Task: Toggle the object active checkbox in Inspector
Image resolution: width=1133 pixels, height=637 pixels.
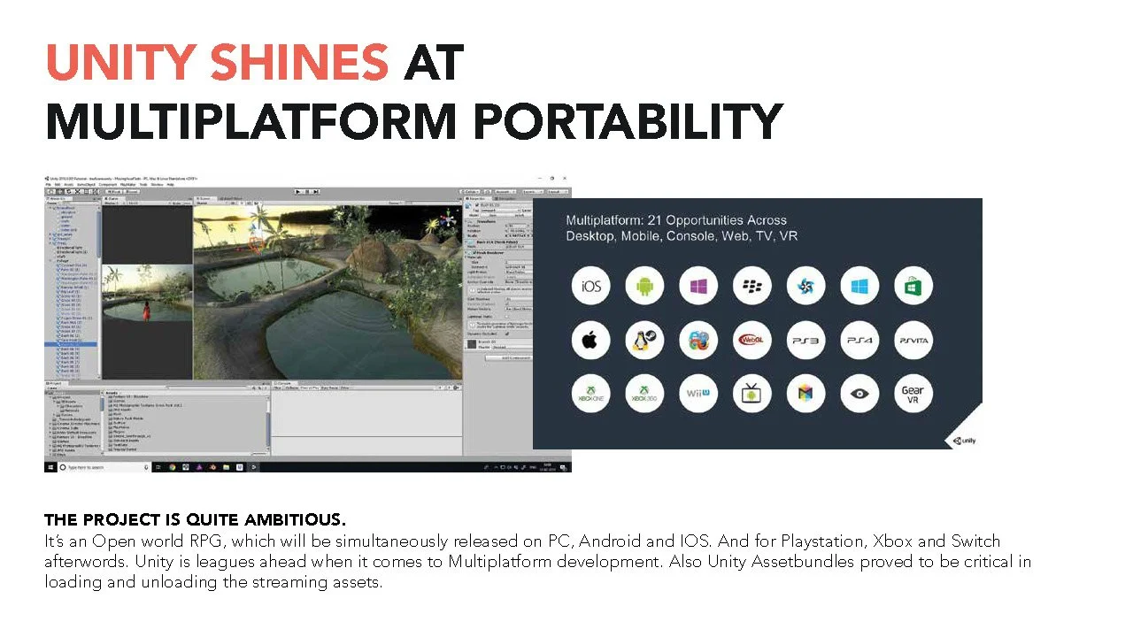Action: [x=477, y=204]
